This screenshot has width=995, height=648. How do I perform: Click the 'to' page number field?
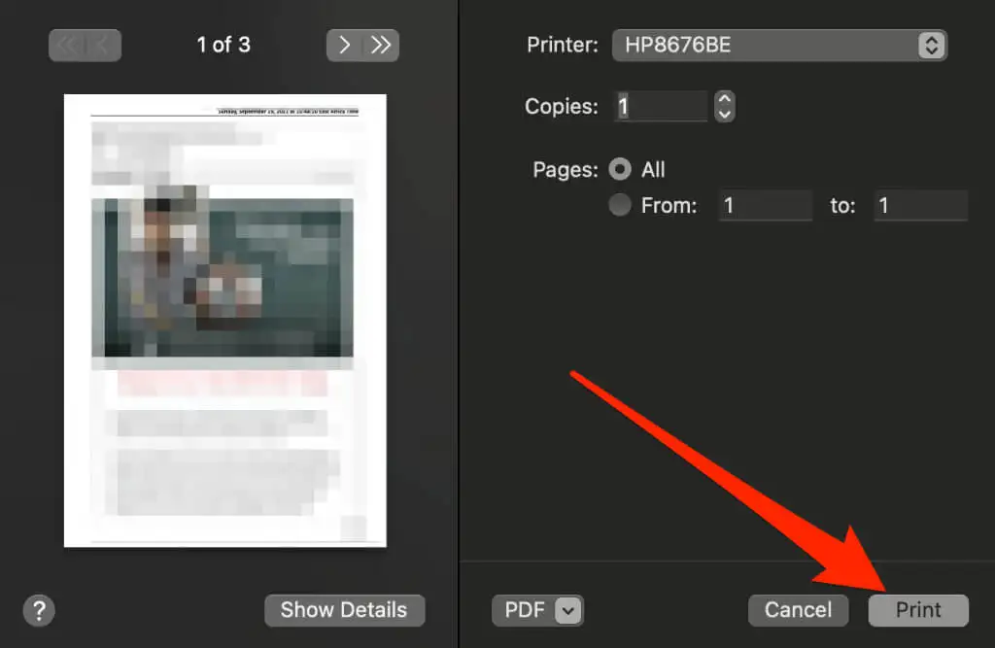click(921, 205)
